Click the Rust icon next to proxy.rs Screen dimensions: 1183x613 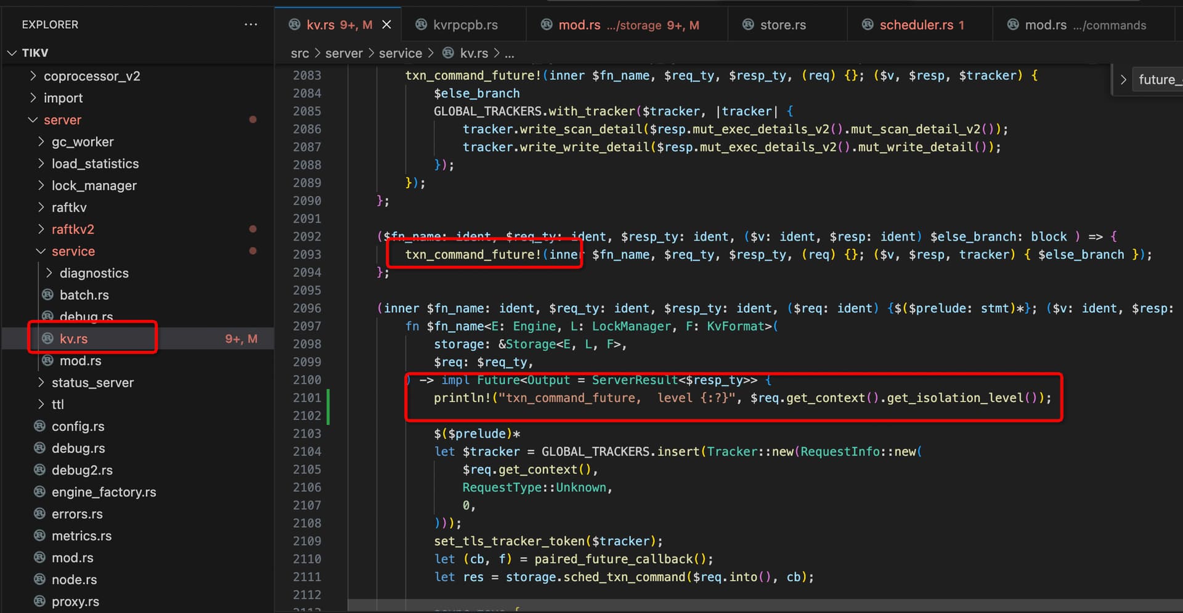coord(39,601)
